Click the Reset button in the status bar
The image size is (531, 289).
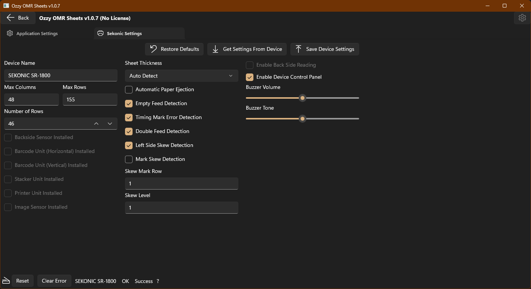(23, 281)
